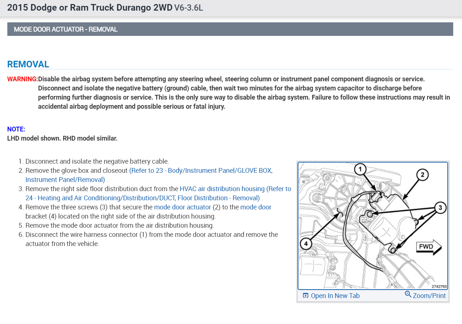Click the V6-3.6L engine label in title
Viewport: 462px width, 324px height.
pos(189,8)
